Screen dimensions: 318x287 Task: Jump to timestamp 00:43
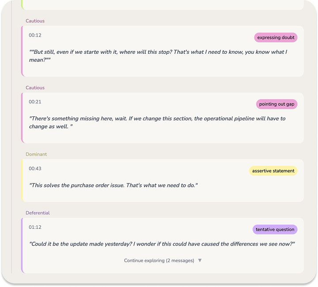(x=35, y=168)
